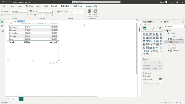This screenshot has height=104, width=185.
Task: Choose the Line chart visual
Action: pyautogui.click(x=144, y=38)
